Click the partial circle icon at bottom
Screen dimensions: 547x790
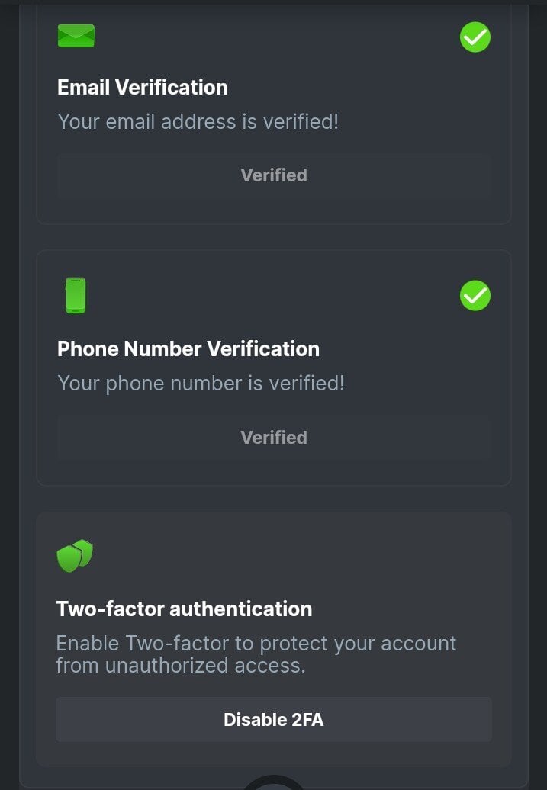[x=273, y=782]
